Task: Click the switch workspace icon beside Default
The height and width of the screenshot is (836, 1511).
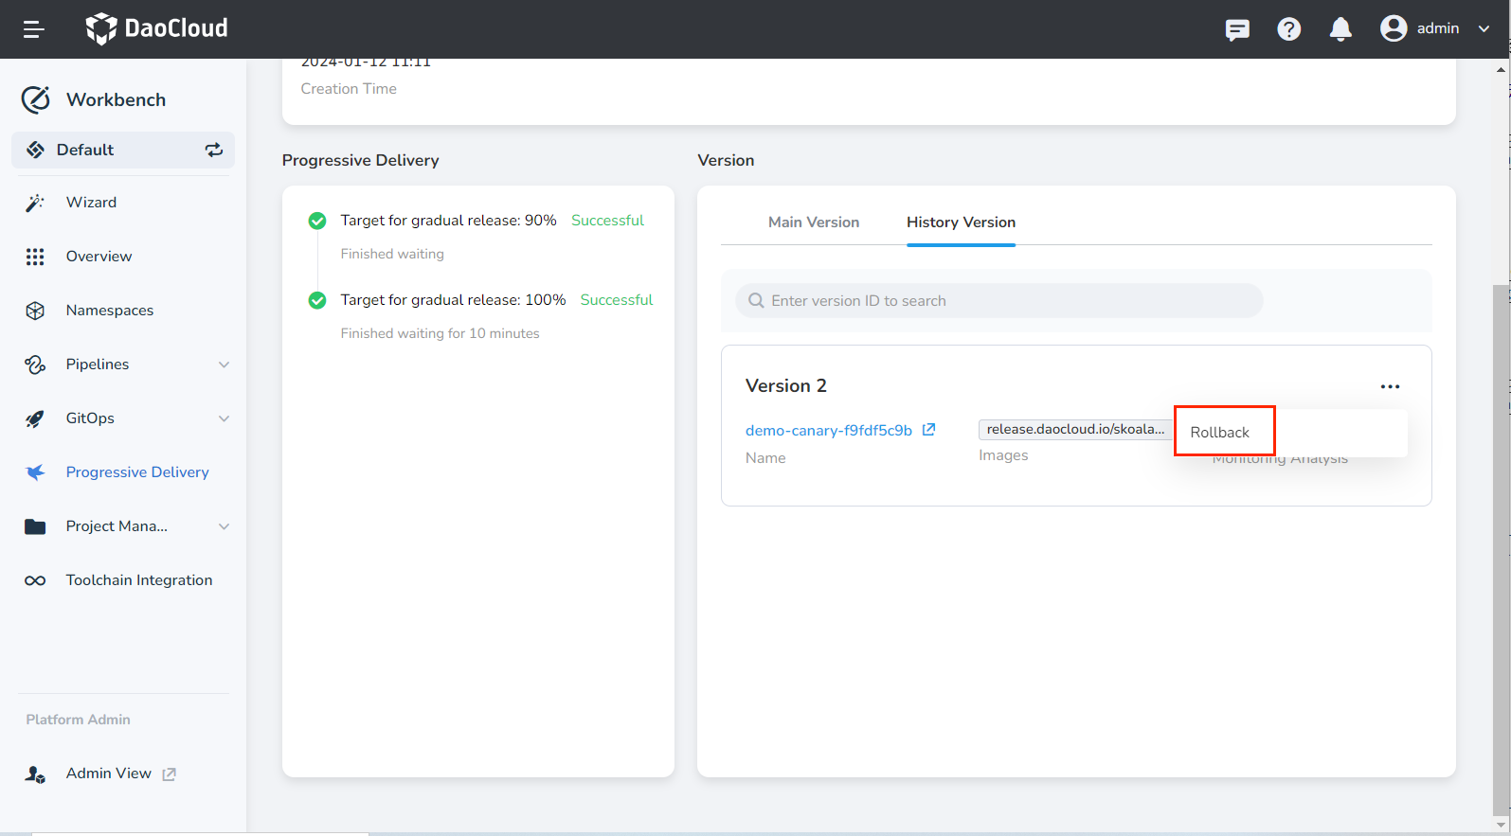Action: point(214,150)
